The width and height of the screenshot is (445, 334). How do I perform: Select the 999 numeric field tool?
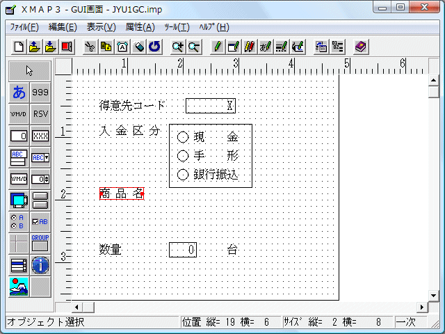40,93
